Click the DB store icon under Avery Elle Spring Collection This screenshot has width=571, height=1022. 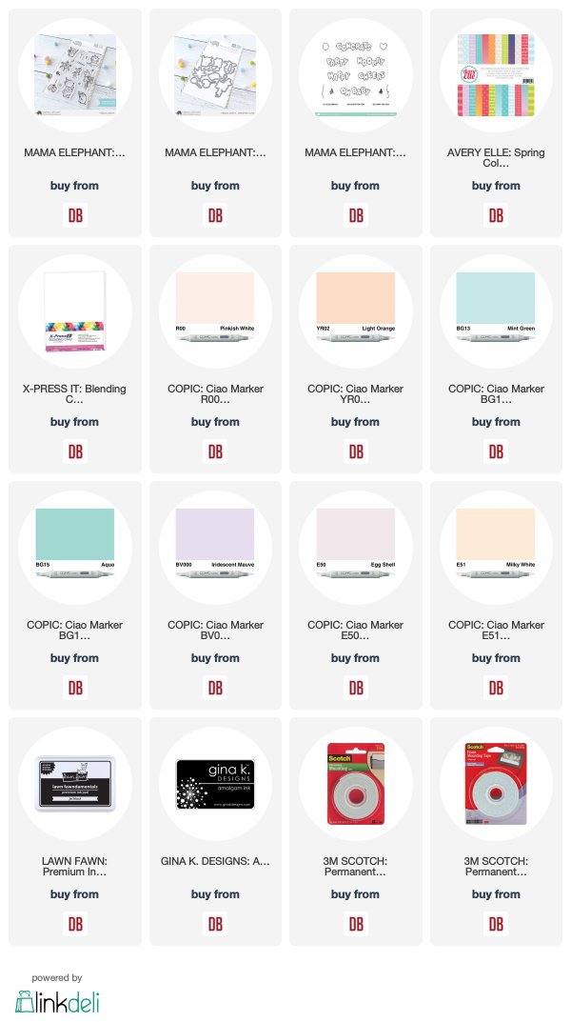click(496, 215)
